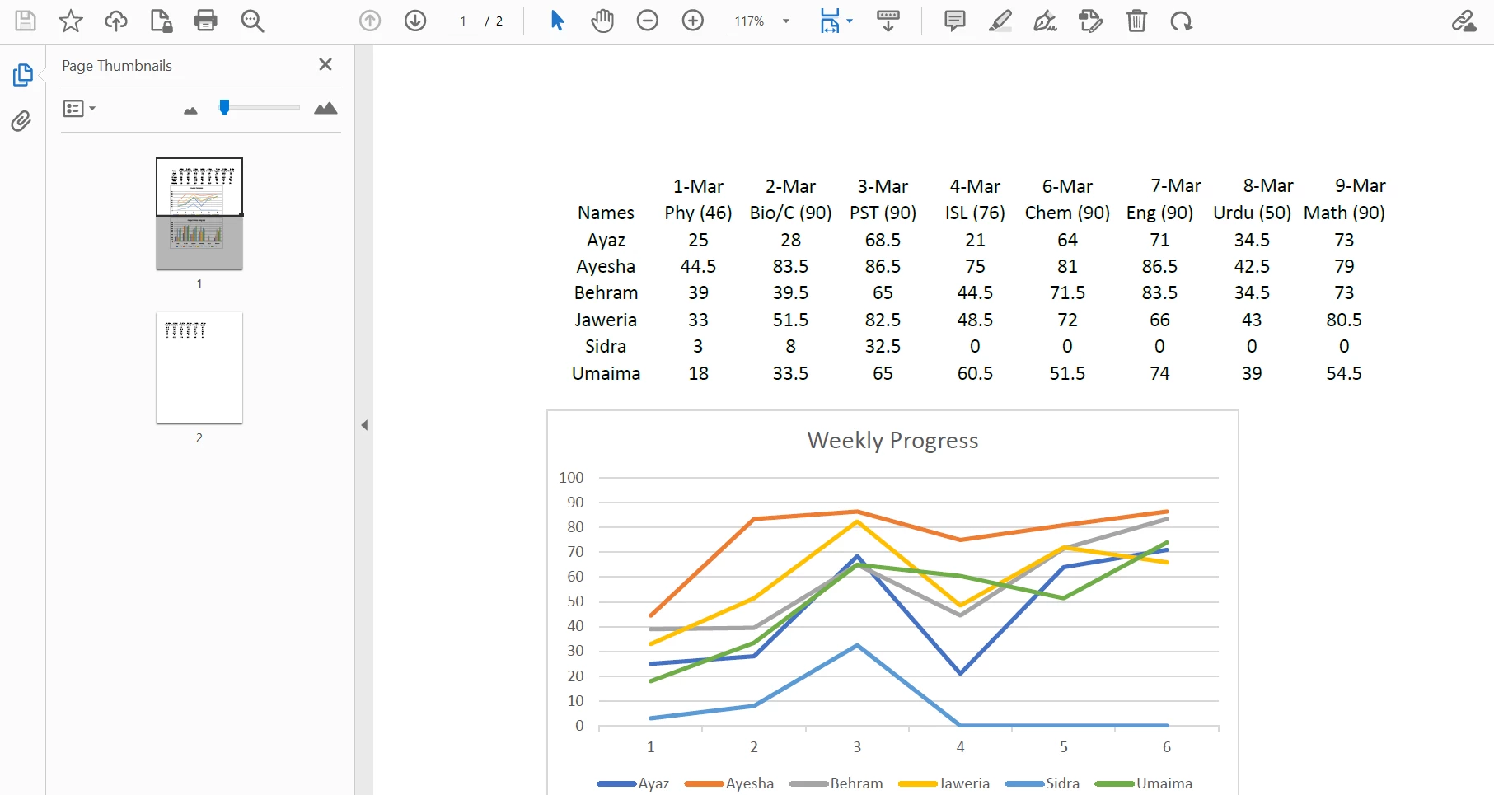Click the Behram legend entry

[836, 783]
